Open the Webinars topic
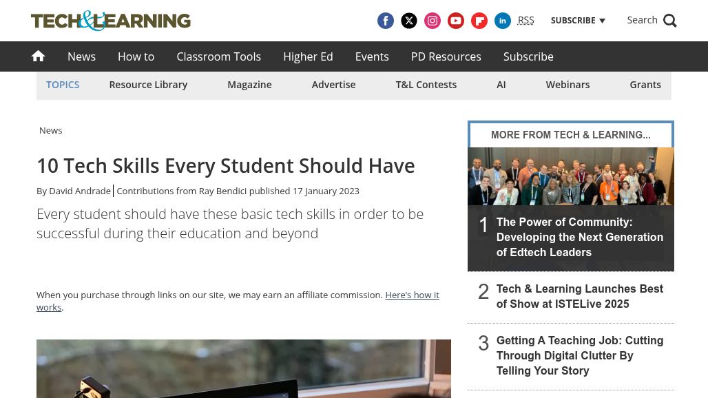The image size is (708, 398). (x=568, y=85)
